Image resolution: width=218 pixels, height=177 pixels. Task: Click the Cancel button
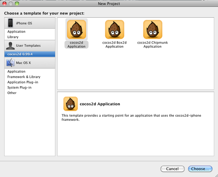coord(173,169)
